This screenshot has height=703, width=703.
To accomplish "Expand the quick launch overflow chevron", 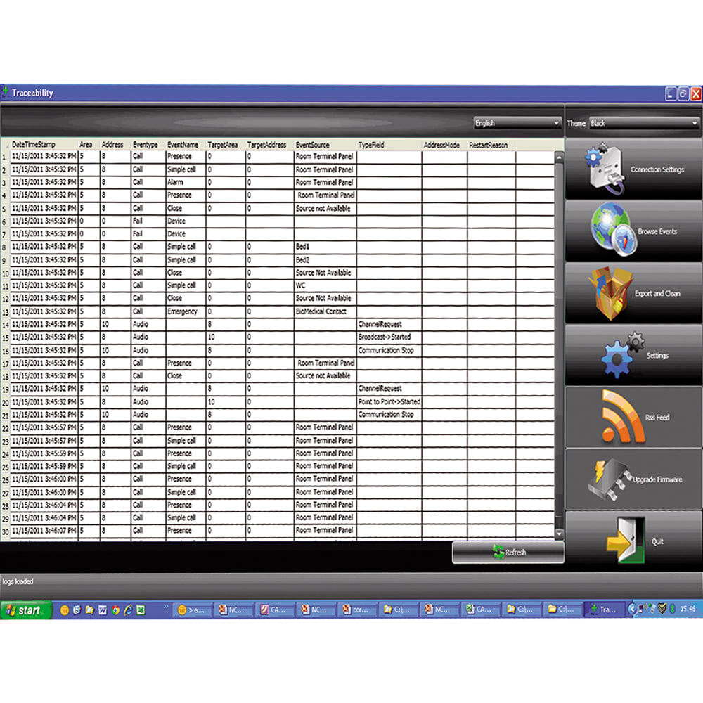I will pyautogui.click(x=166, y=606).
